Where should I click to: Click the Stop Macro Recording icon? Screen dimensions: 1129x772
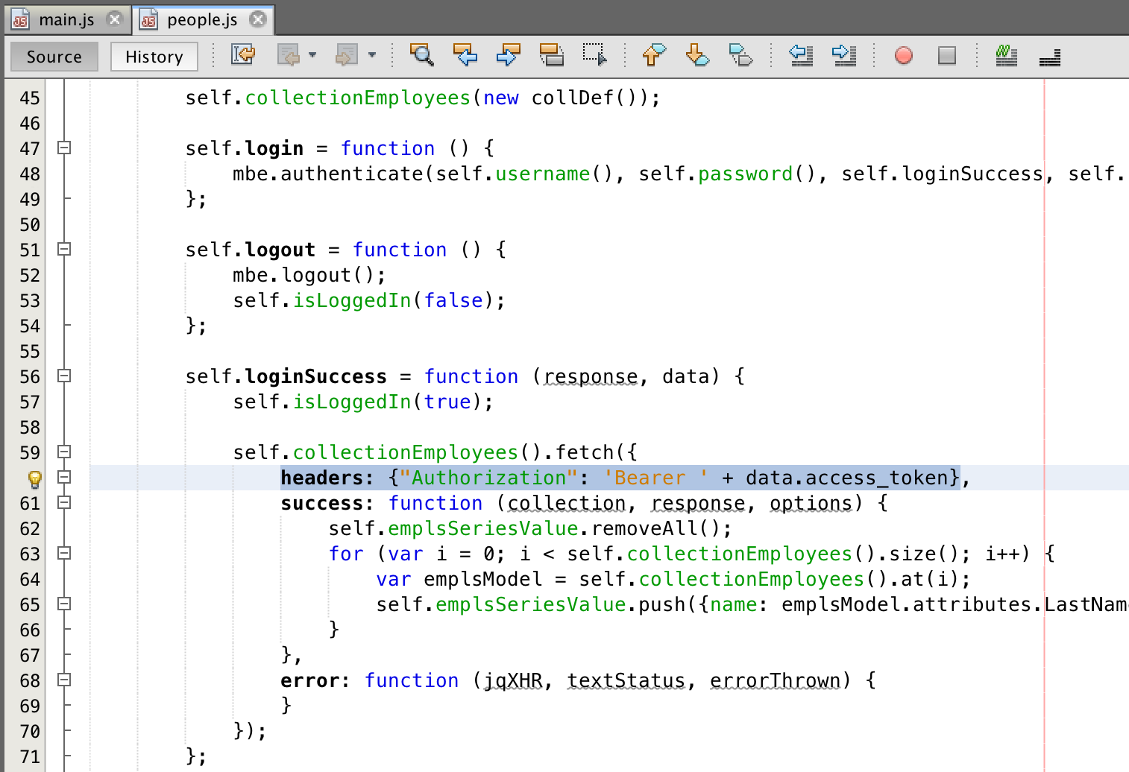946,54
